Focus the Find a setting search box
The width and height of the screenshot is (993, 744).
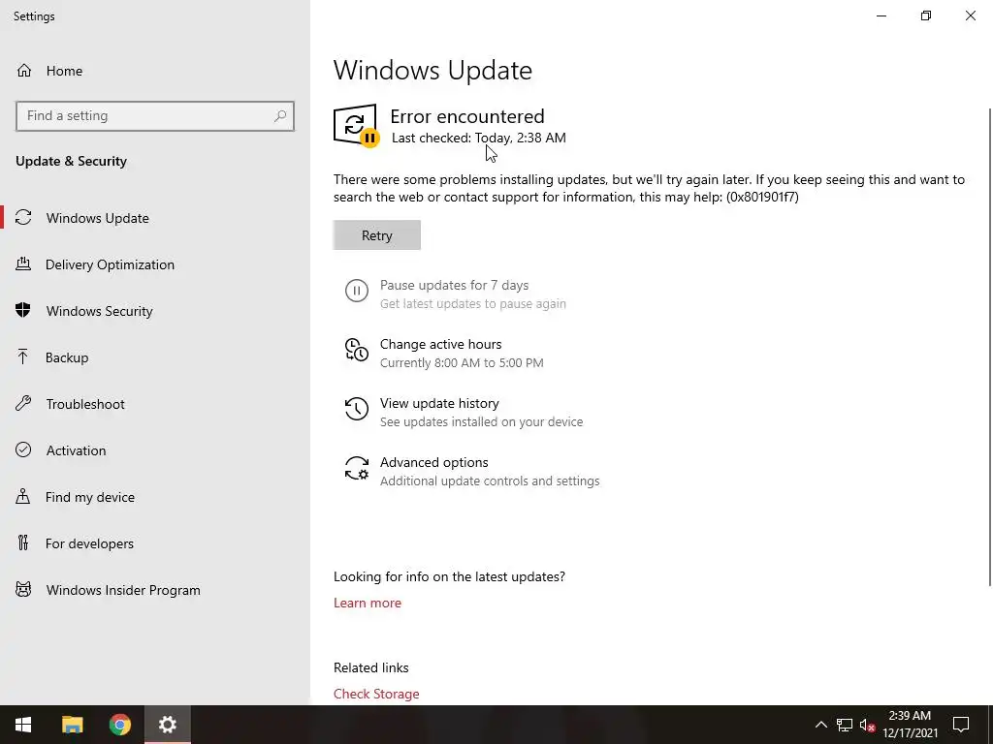point(155,116)
